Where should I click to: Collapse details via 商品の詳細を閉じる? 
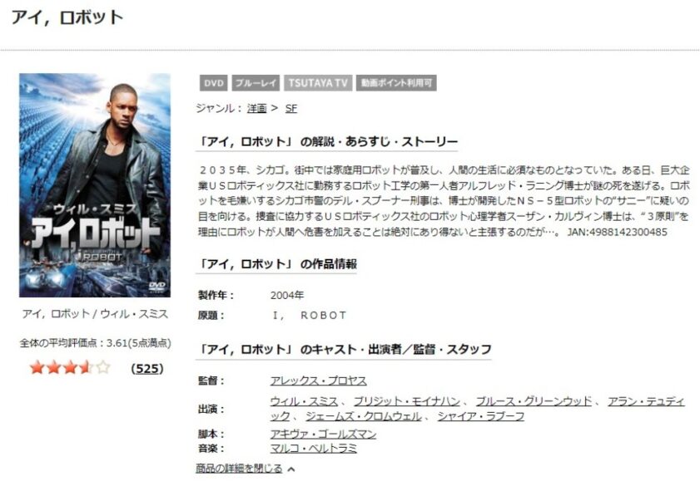pyautogui.click(x=239, y=469)
